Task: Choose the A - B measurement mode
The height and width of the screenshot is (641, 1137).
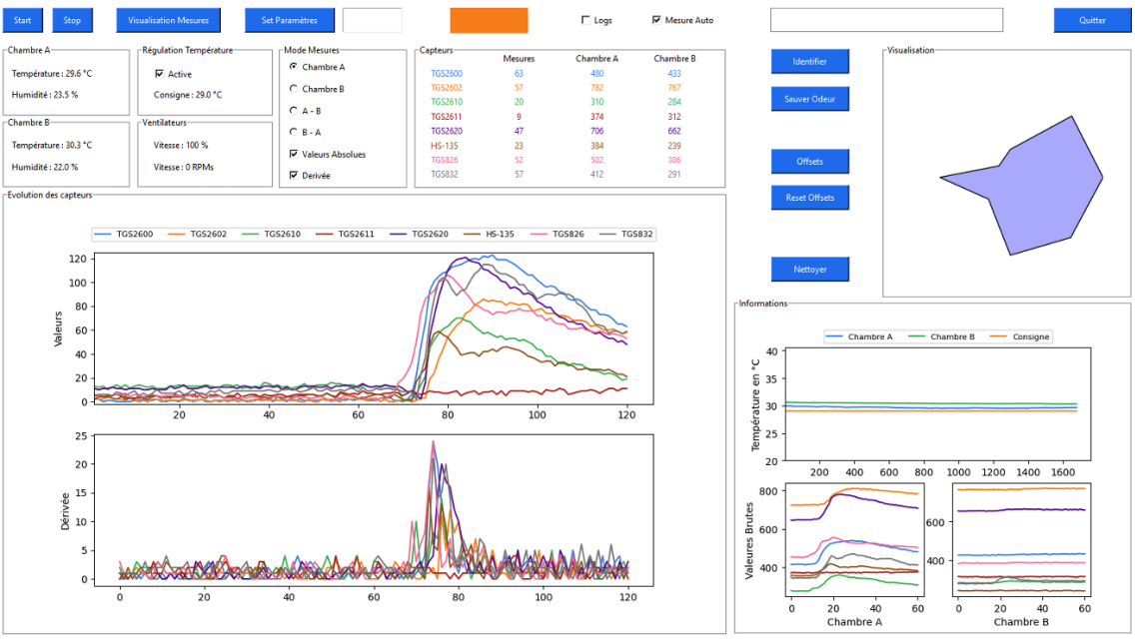Action: coord(293,111)
